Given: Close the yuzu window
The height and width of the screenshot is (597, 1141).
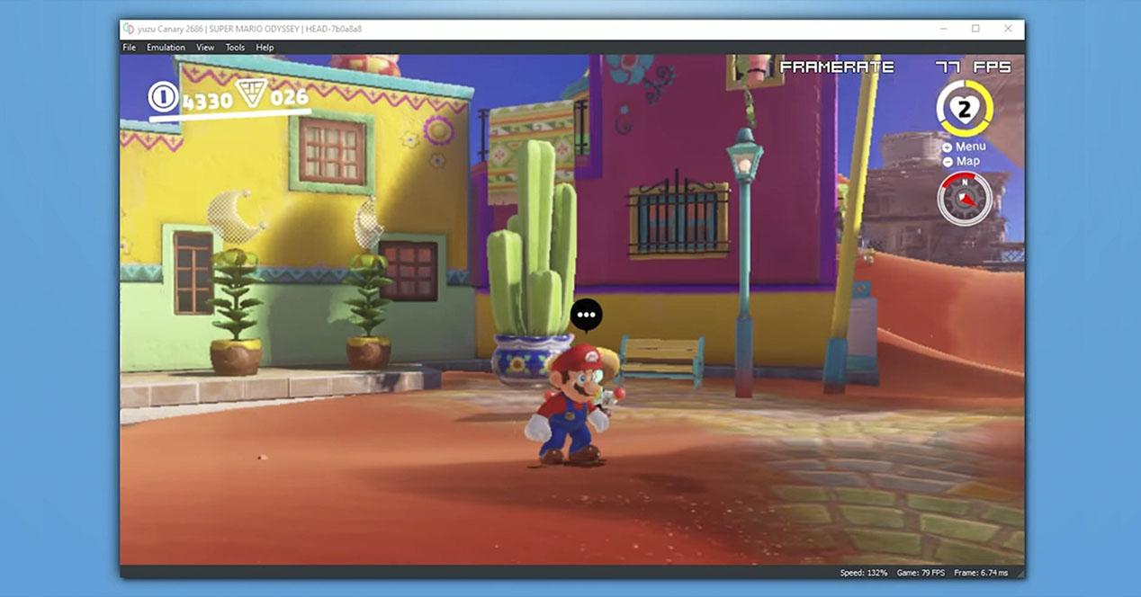Looking at the screenshot, I should pyautogui.click(x=1008, y=29).
